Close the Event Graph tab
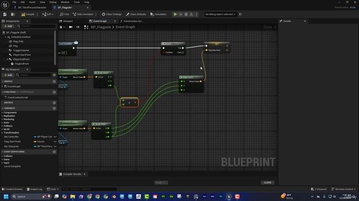The image size is (359, 201). click(115, 21)
